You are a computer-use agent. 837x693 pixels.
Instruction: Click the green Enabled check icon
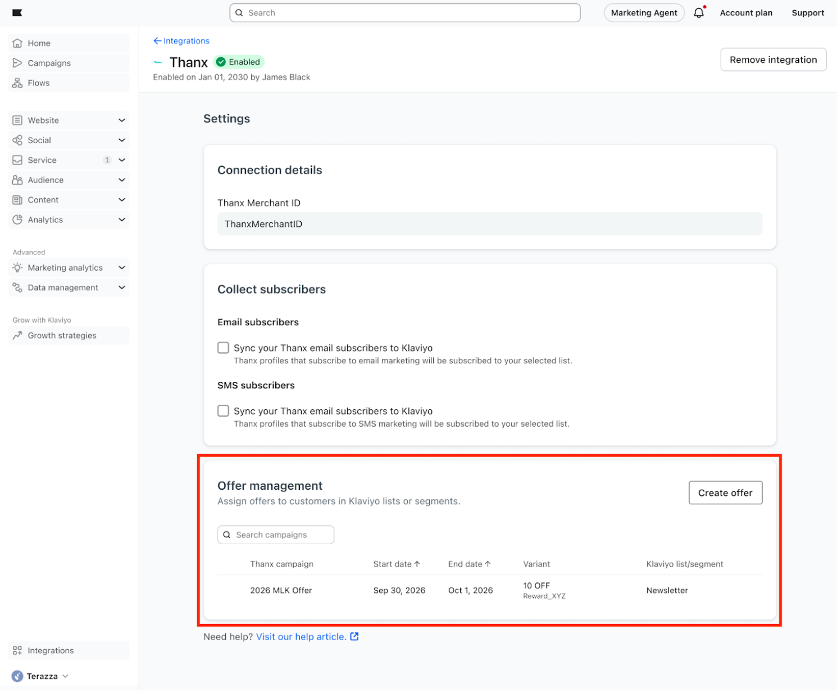coord(221,62)
